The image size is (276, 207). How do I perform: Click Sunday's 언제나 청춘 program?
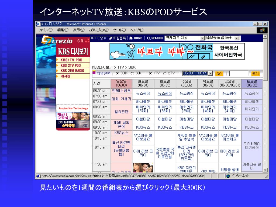121,91
